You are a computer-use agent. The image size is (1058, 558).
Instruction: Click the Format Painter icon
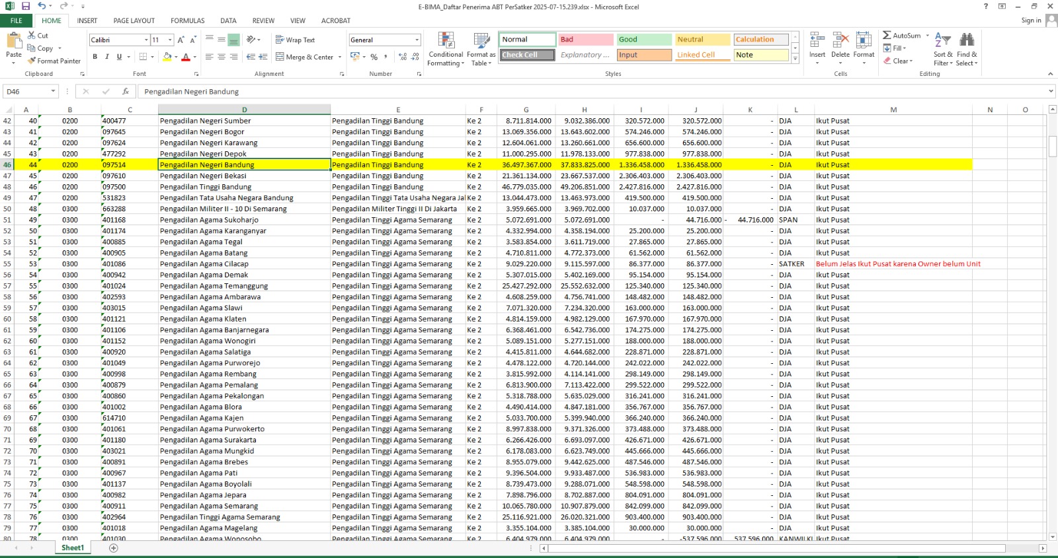(x=31, y=61)
